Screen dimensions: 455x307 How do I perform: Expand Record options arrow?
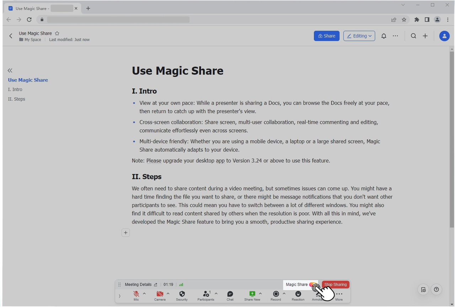click(284, 293)
